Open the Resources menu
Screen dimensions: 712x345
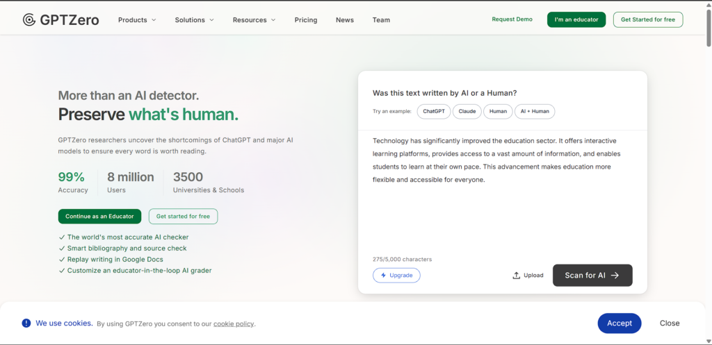point(254,20)
